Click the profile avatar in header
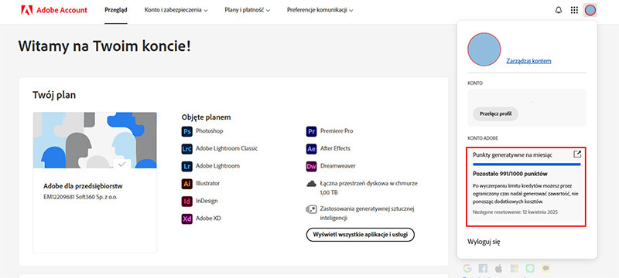The image size is (619, 278). click(590, 10)
